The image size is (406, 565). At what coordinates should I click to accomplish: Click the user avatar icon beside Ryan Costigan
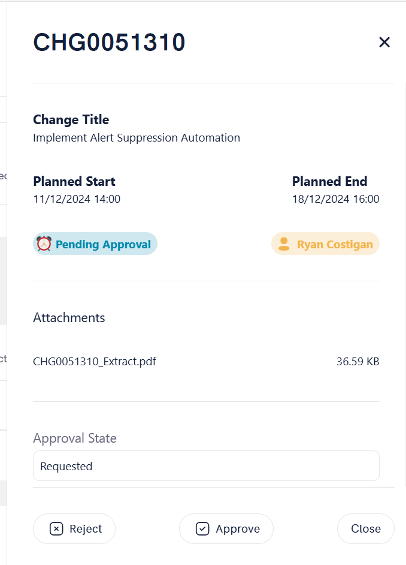tap(284, 244)
